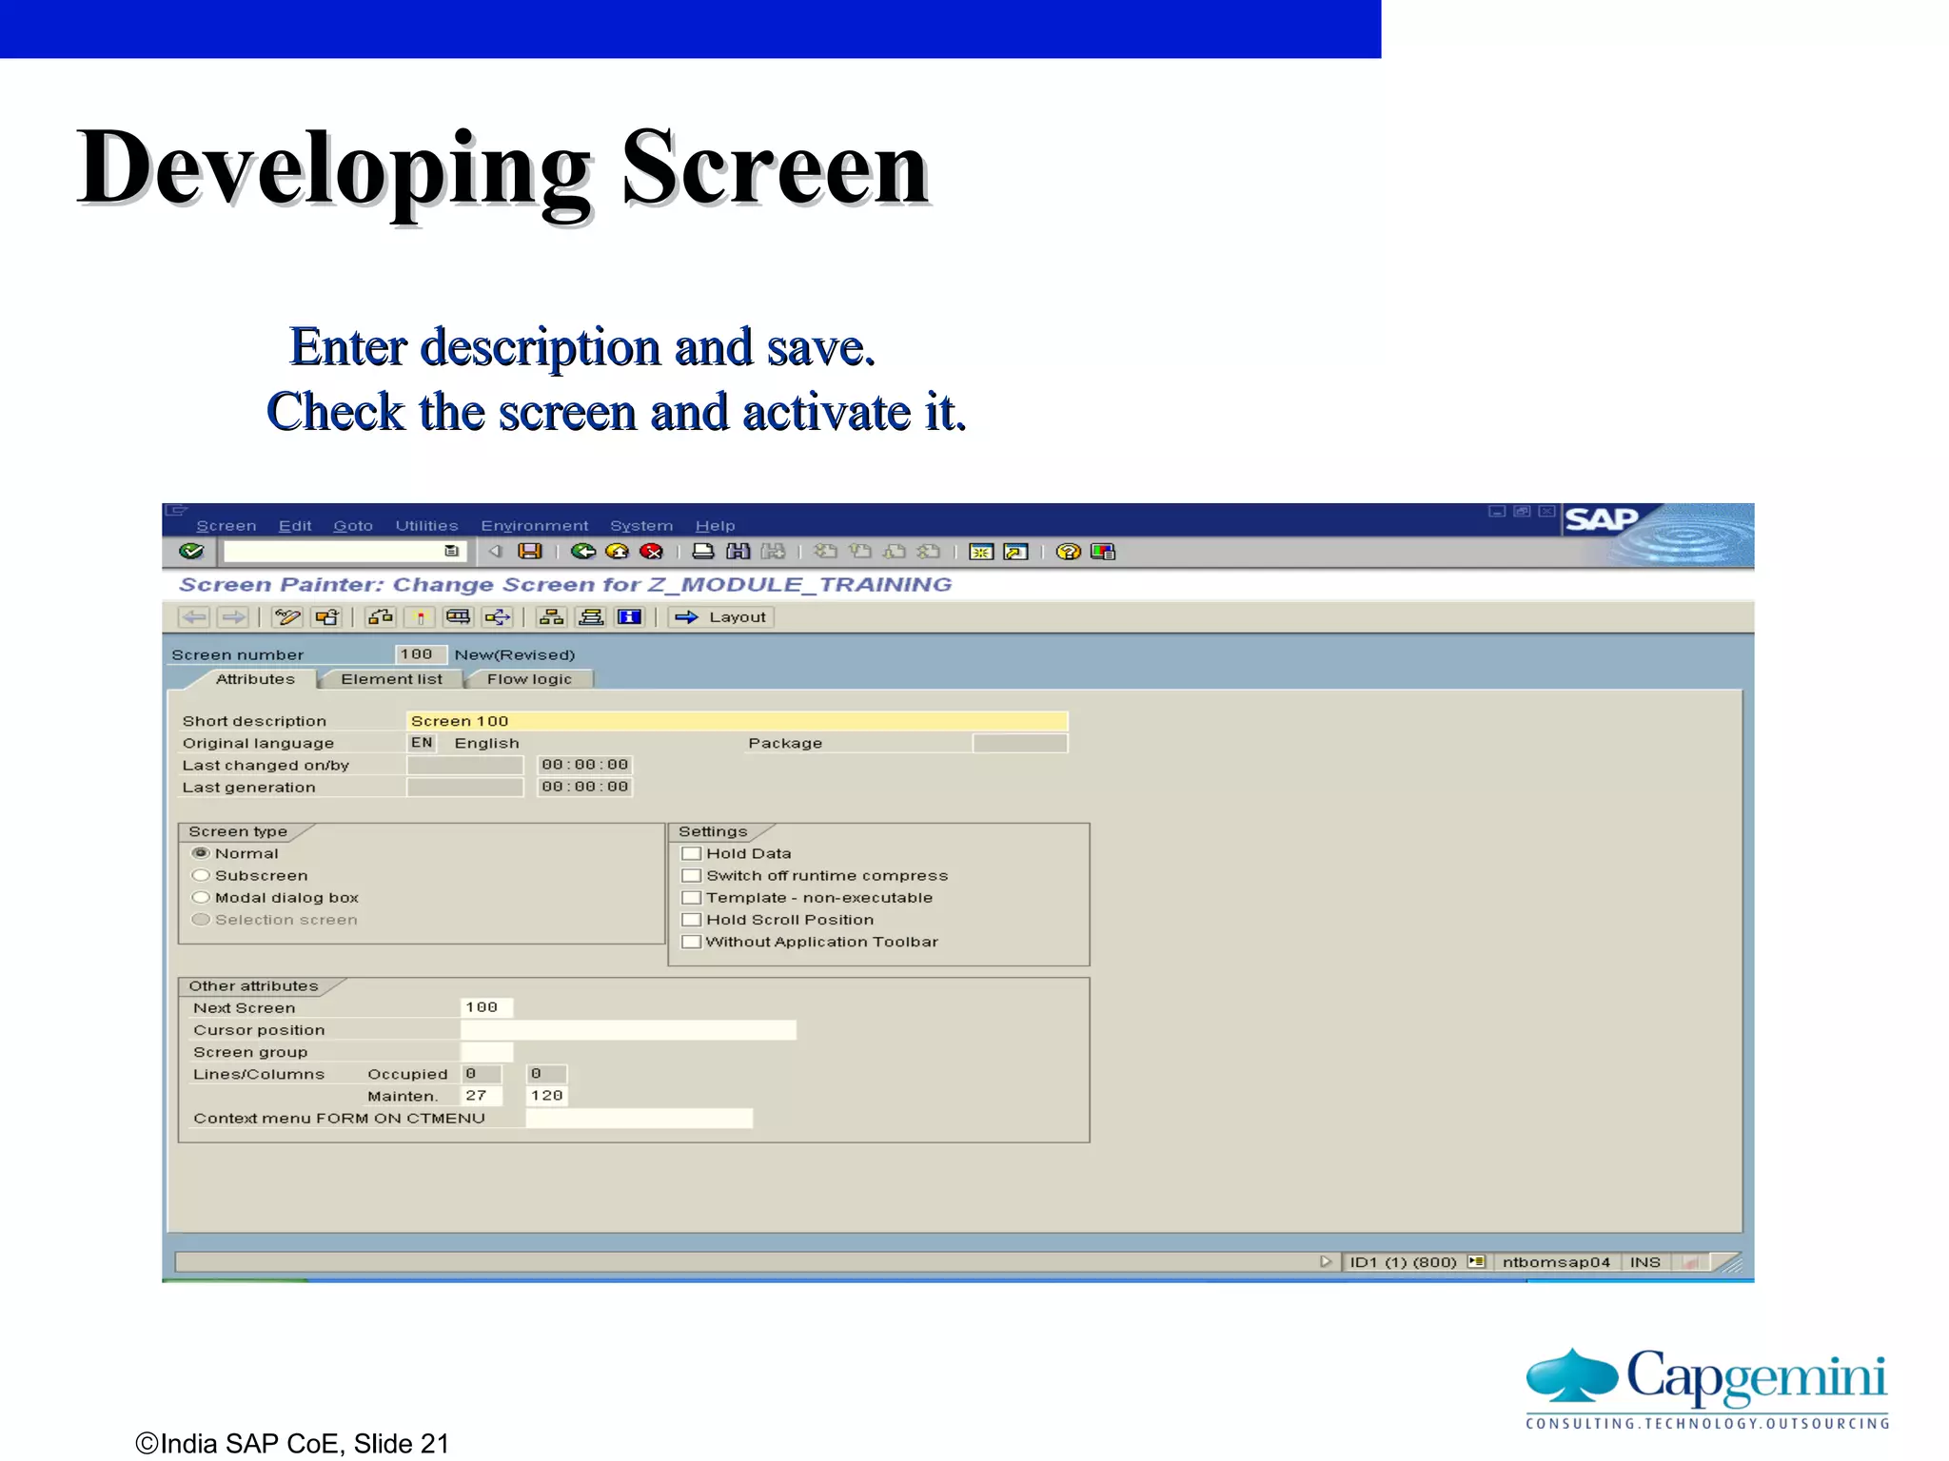Check Without Application Toolbar option
The height and width of the screenshot is (1461, 1949).
pos(692,942)
